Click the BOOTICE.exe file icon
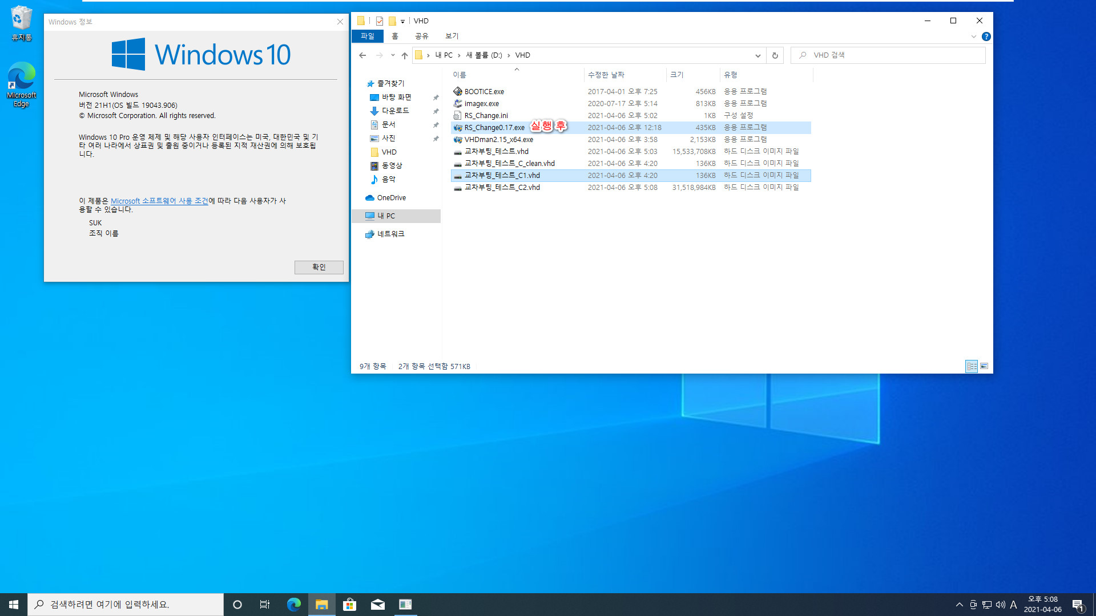Viewport: 1096px width, 616px height. (458, 91)
